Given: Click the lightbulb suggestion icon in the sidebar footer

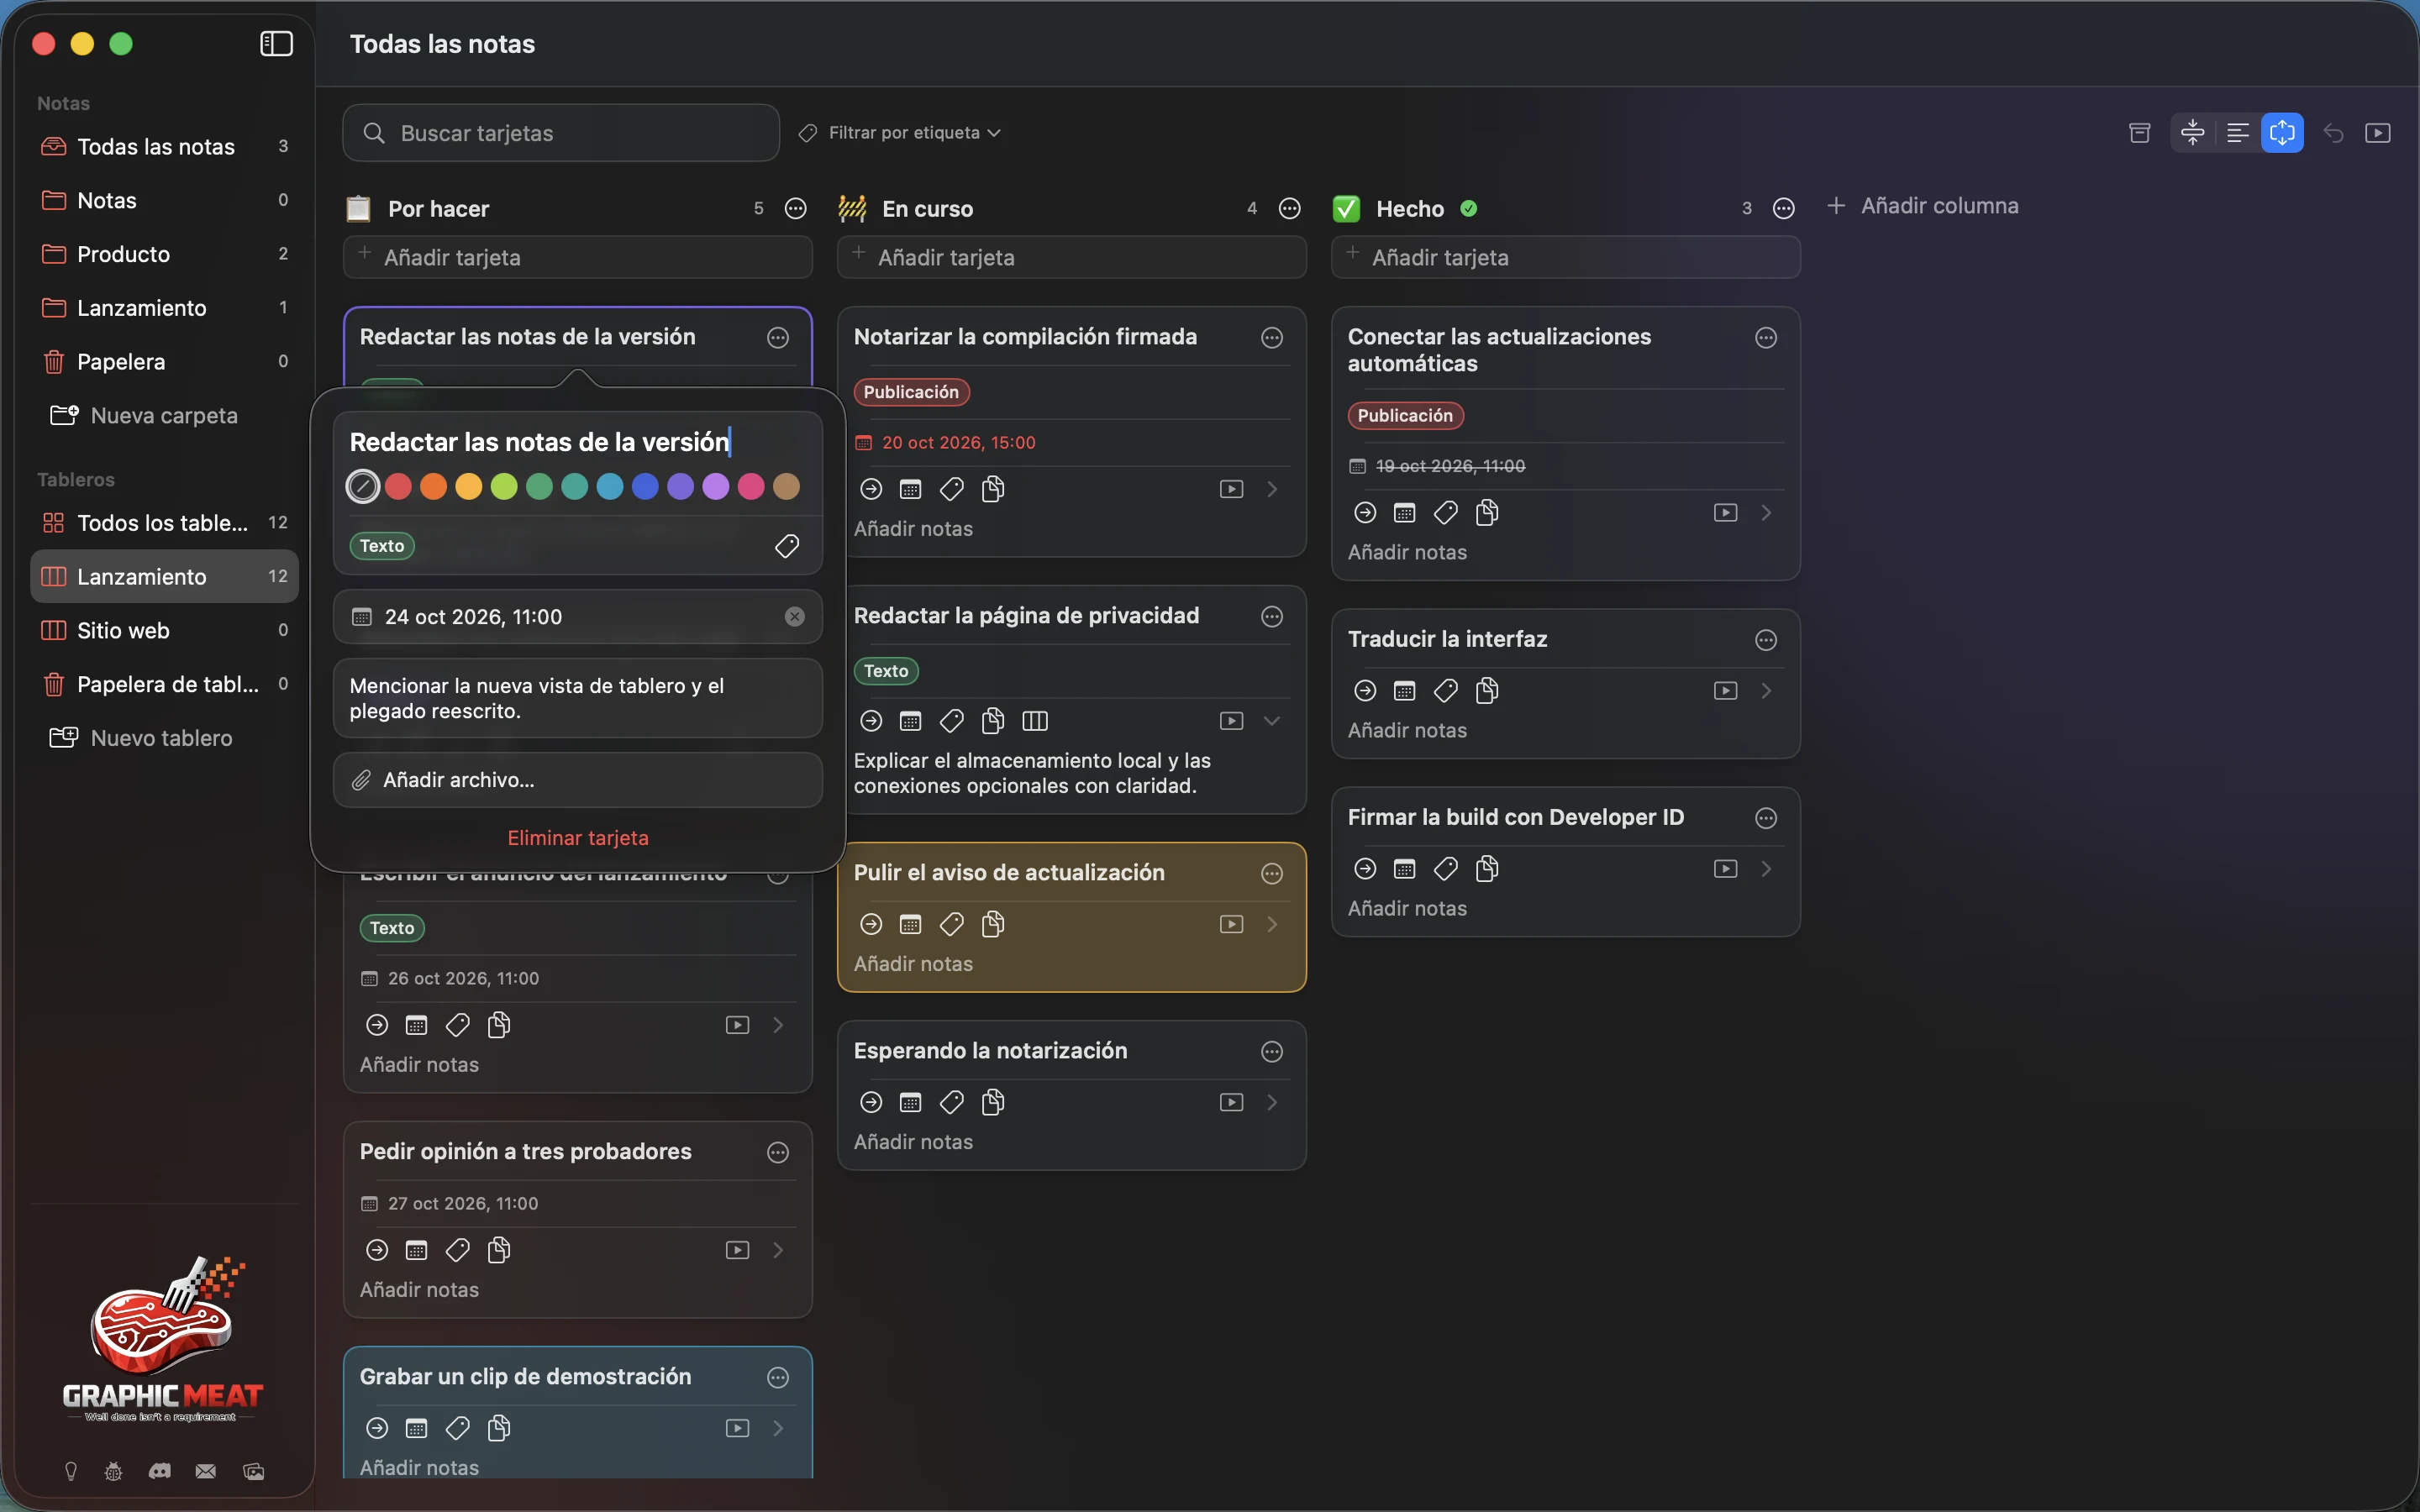Looking at the screenshot, I should (71, 1471).
